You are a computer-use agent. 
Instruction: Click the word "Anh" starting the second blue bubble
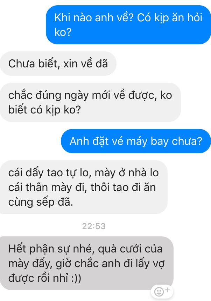(79, 141)
